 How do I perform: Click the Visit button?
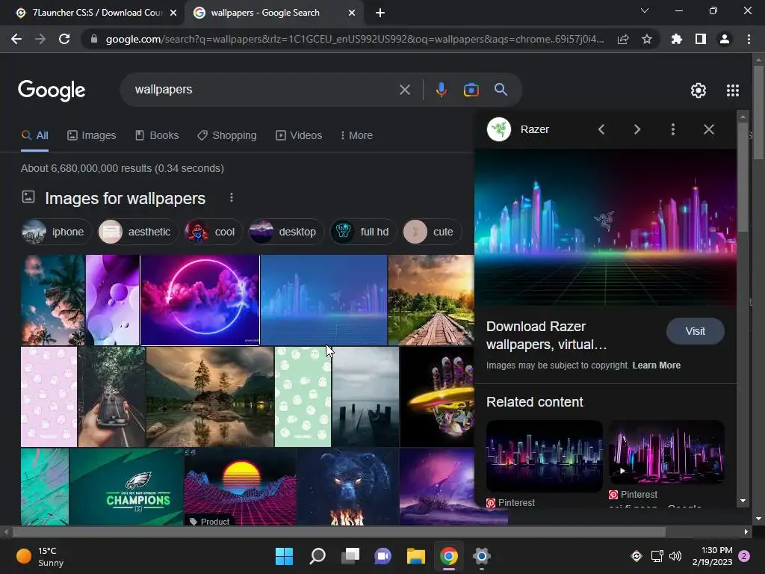coord(695,331)
